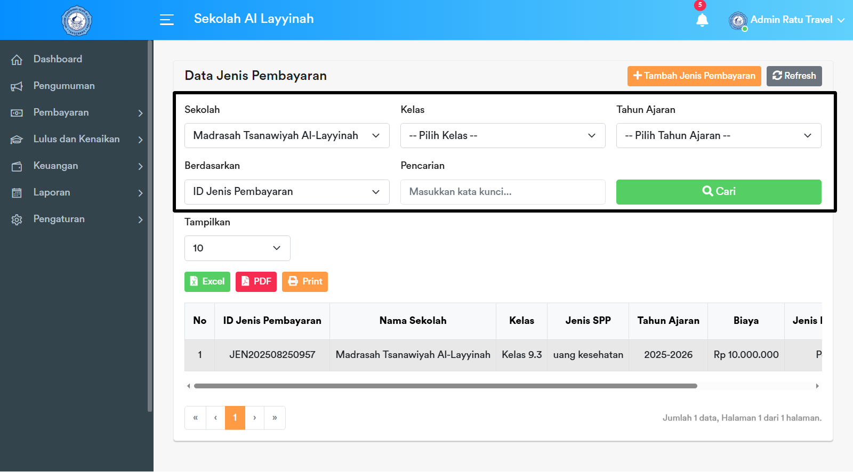
Task: Click the horizontal table scrollbar
Action: [x=445, y=386]
